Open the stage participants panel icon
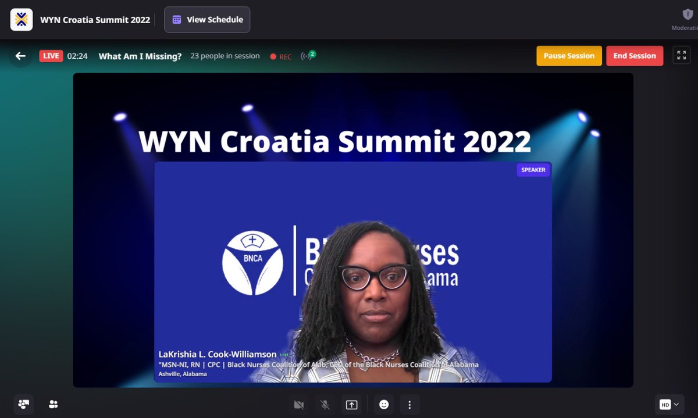The height and width of the screenshot is (418, 698). click(x=24, y=404)
